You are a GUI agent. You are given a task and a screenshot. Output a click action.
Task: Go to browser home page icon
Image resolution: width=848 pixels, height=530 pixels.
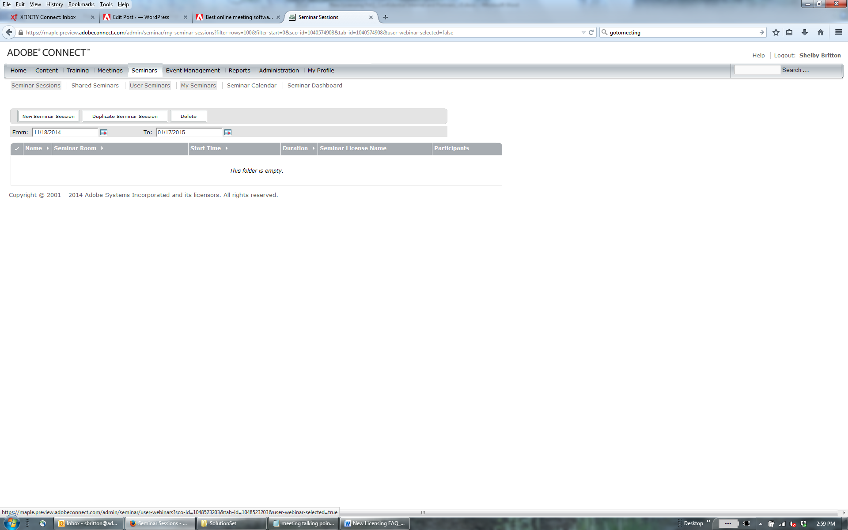tap(821, 32)
